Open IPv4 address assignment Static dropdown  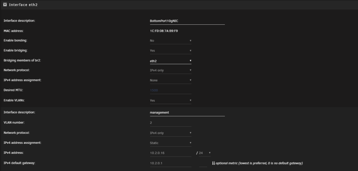pos(170,143)
